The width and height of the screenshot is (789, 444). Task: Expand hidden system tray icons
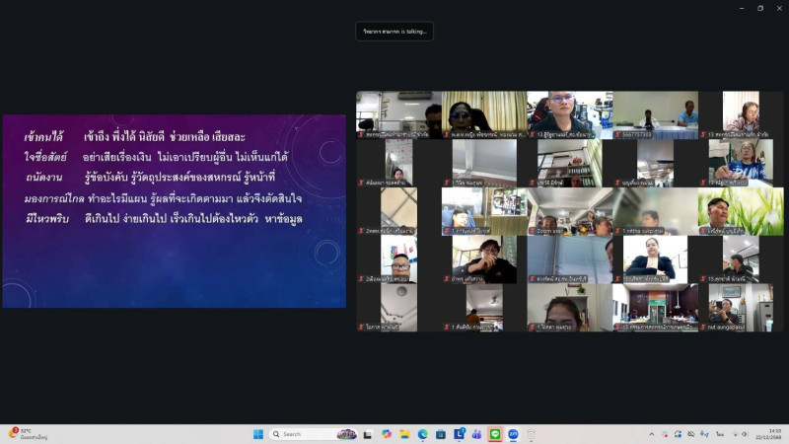[651, 434]
